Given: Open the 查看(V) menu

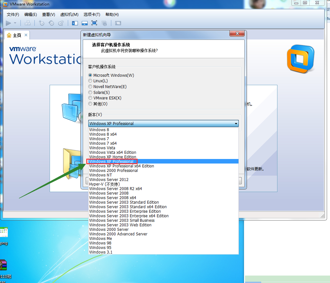Looking at the screenshot, I should tap(49, 15).
